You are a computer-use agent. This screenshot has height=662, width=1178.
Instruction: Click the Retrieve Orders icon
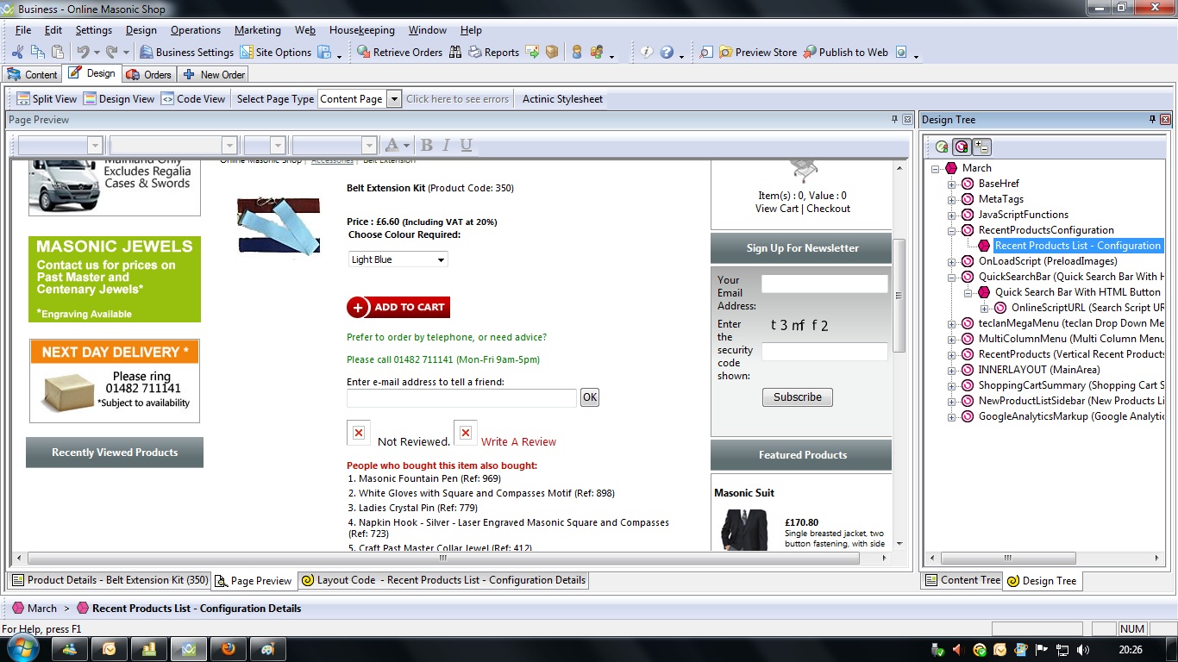(363, 53)
